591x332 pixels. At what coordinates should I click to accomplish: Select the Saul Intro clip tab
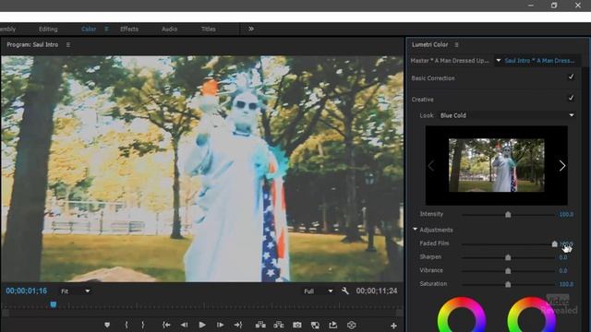pyautogui.click(x=539, y=60)
